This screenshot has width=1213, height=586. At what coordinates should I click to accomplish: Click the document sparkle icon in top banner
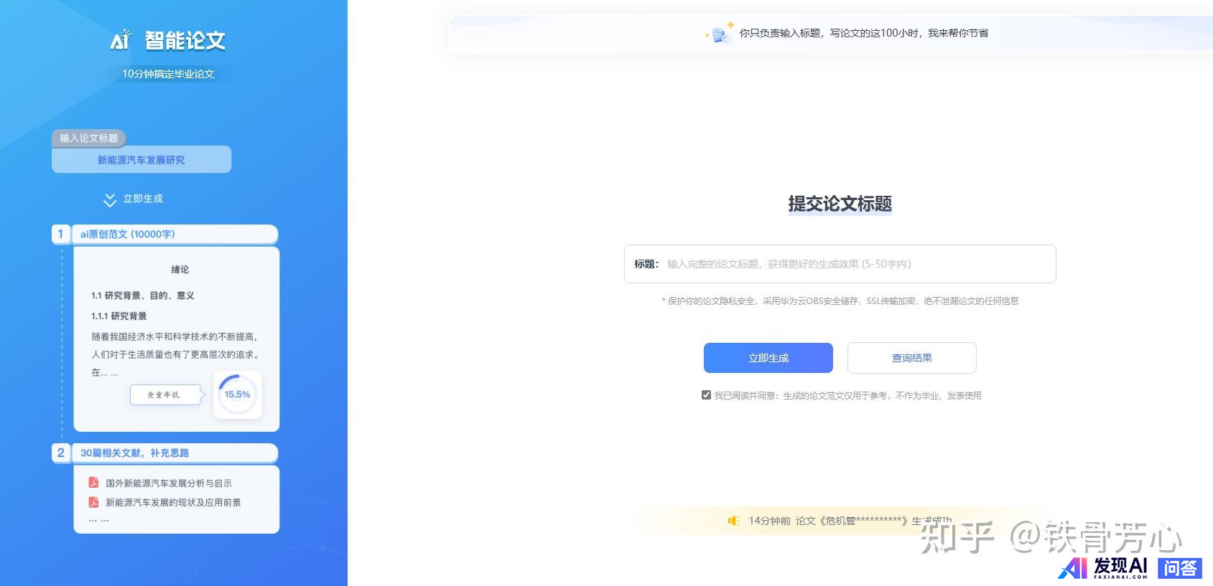click(x=720, y=33)
